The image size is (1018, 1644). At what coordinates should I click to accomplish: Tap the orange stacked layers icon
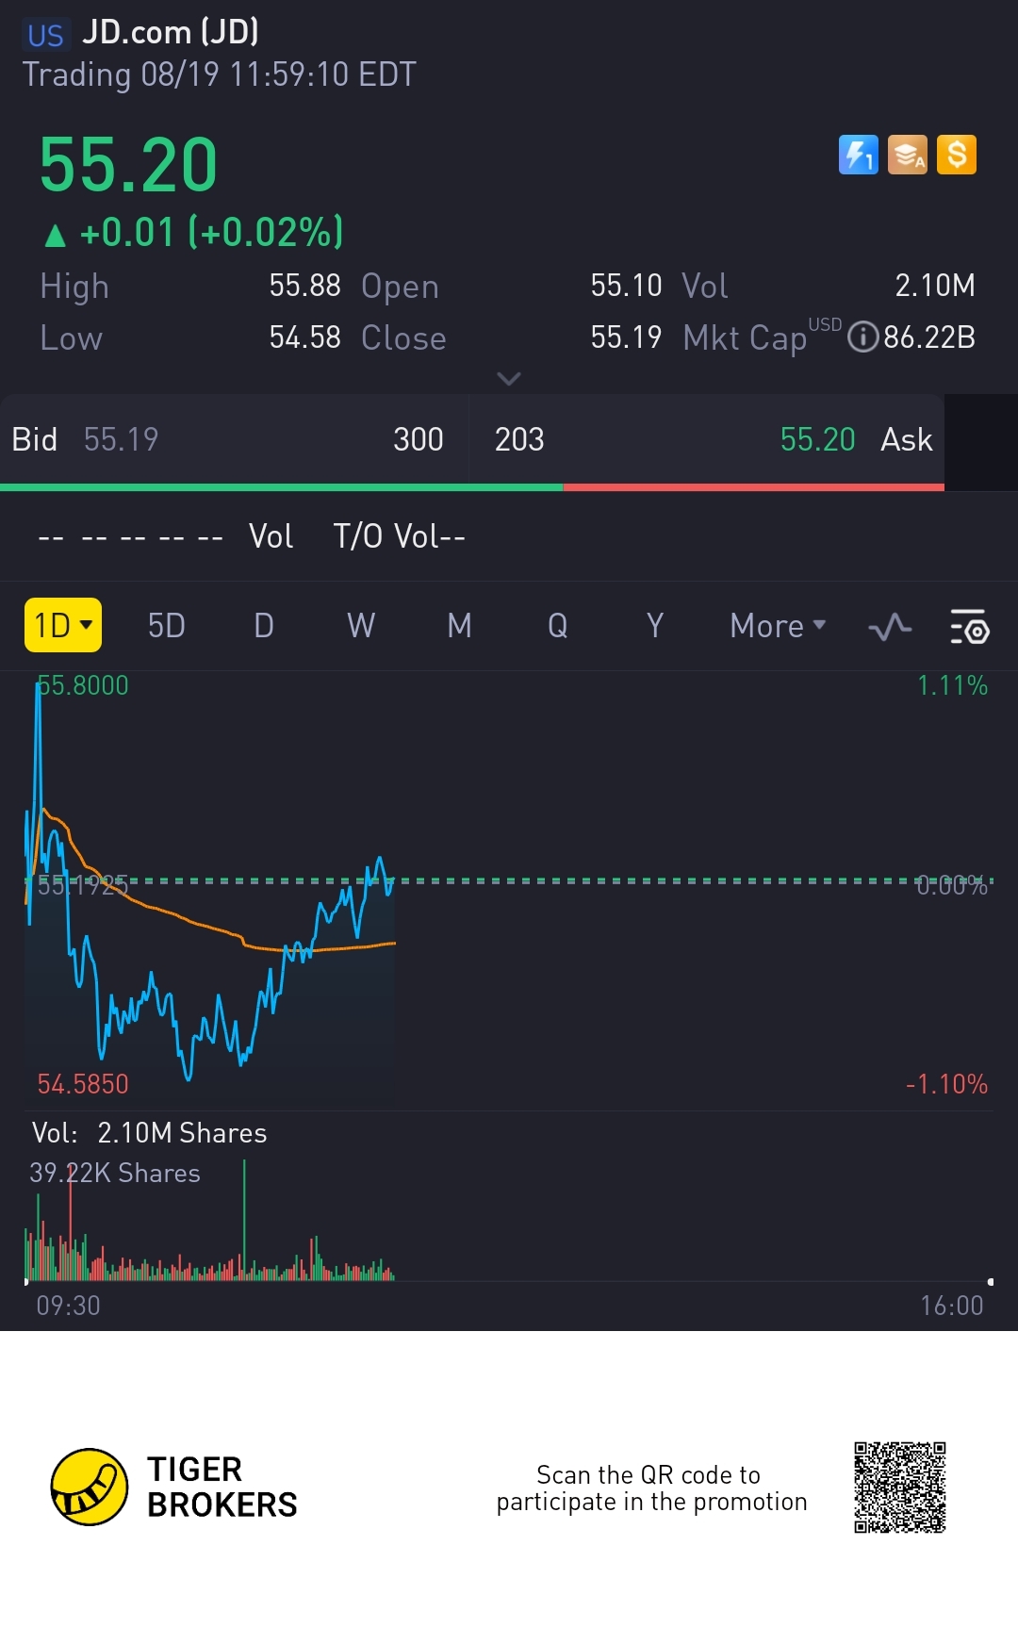click(908, 156)
